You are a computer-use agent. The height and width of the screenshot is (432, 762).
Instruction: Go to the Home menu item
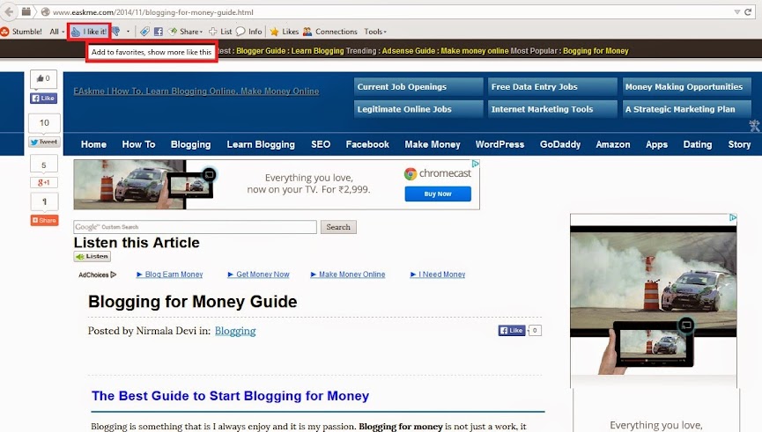pyautogui.click(x=93, y=144)
